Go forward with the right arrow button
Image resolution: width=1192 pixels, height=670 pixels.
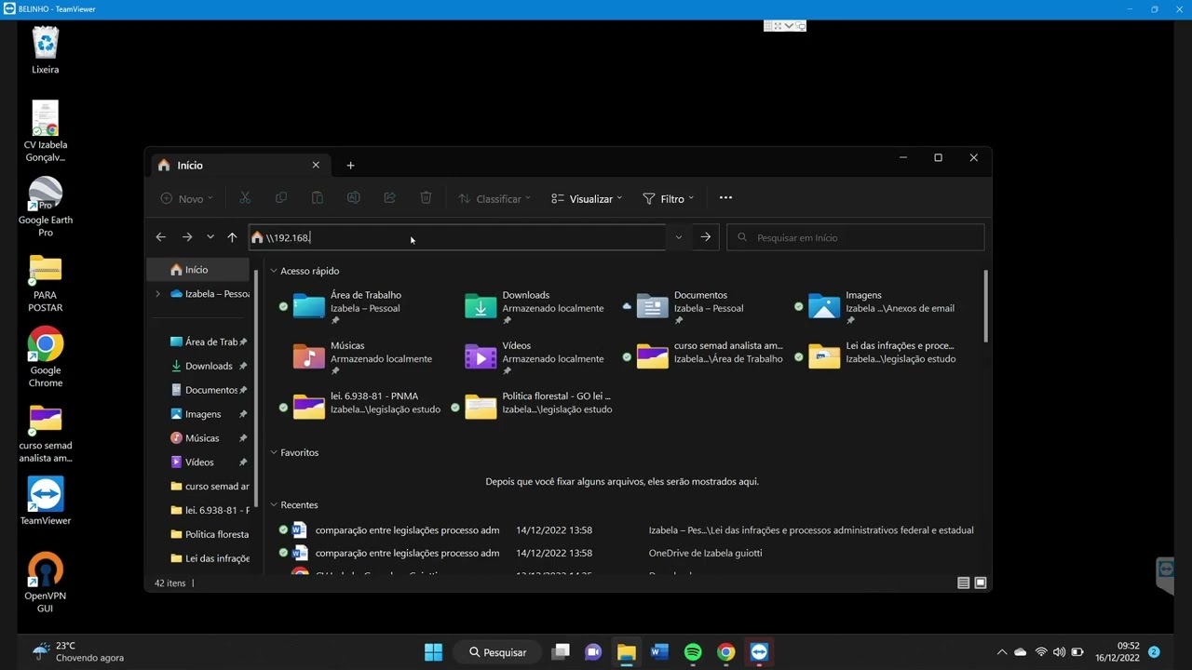(187, 237)
